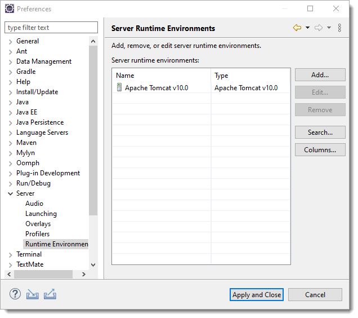
Task: Click the horizontal scrollbar thumb in tree
Action: pyautogui.click(x=43, y=274)
